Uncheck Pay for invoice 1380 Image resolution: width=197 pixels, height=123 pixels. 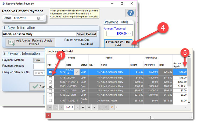click(x=50, y=82)
